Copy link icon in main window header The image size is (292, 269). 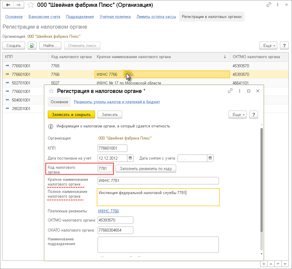tap(269, 5)
